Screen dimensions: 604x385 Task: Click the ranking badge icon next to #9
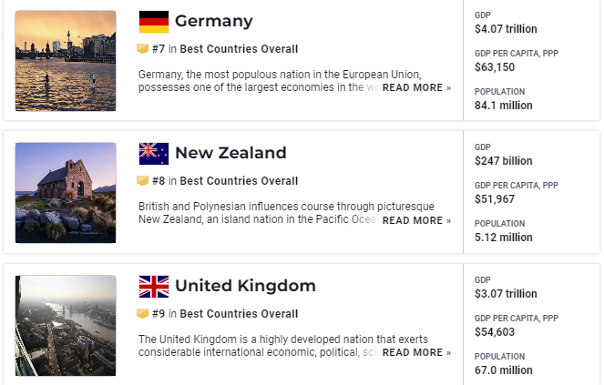pyautogui.click(x=142, y=314)
